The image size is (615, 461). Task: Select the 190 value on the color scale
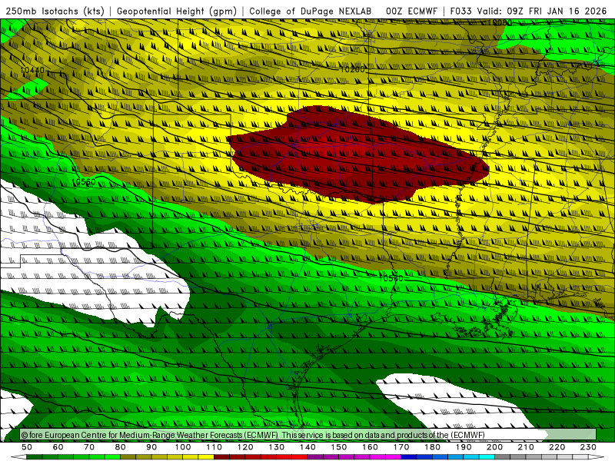464,447
